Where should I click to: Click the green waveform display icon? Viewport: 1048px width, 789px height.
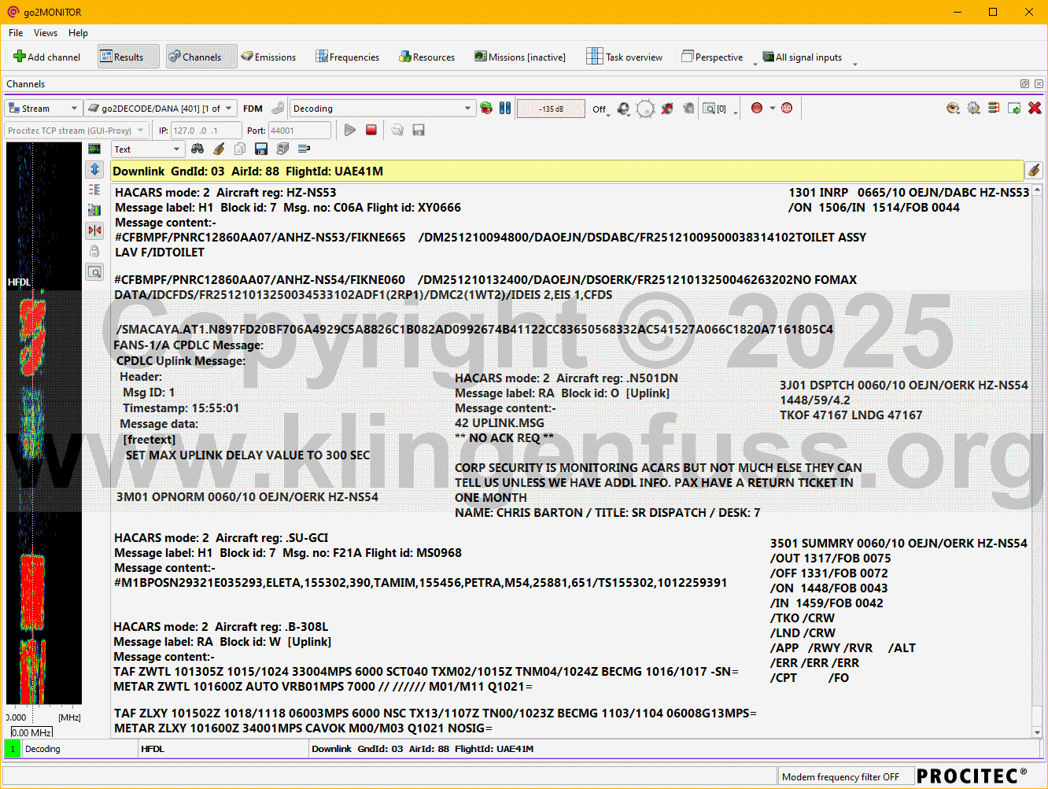point(94,149)
